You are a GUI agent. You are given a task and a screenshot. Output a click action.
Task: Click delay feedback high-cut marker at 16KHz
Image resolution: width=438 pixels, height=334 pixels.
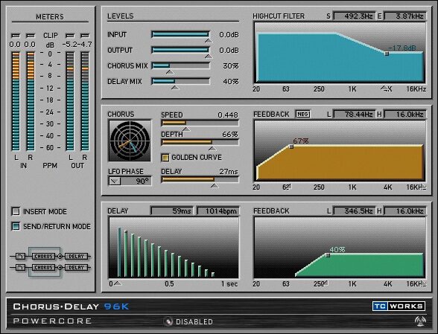(x=423, y=283)
